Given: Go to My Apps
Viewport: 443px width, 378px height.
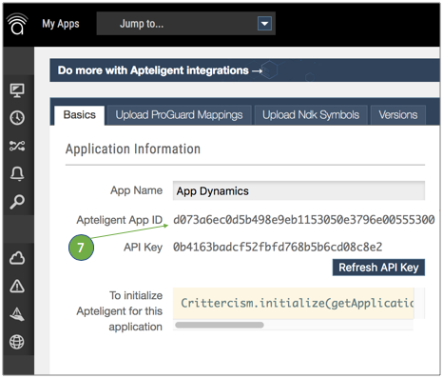Looking at the screenshot, I should pos(61,24).
